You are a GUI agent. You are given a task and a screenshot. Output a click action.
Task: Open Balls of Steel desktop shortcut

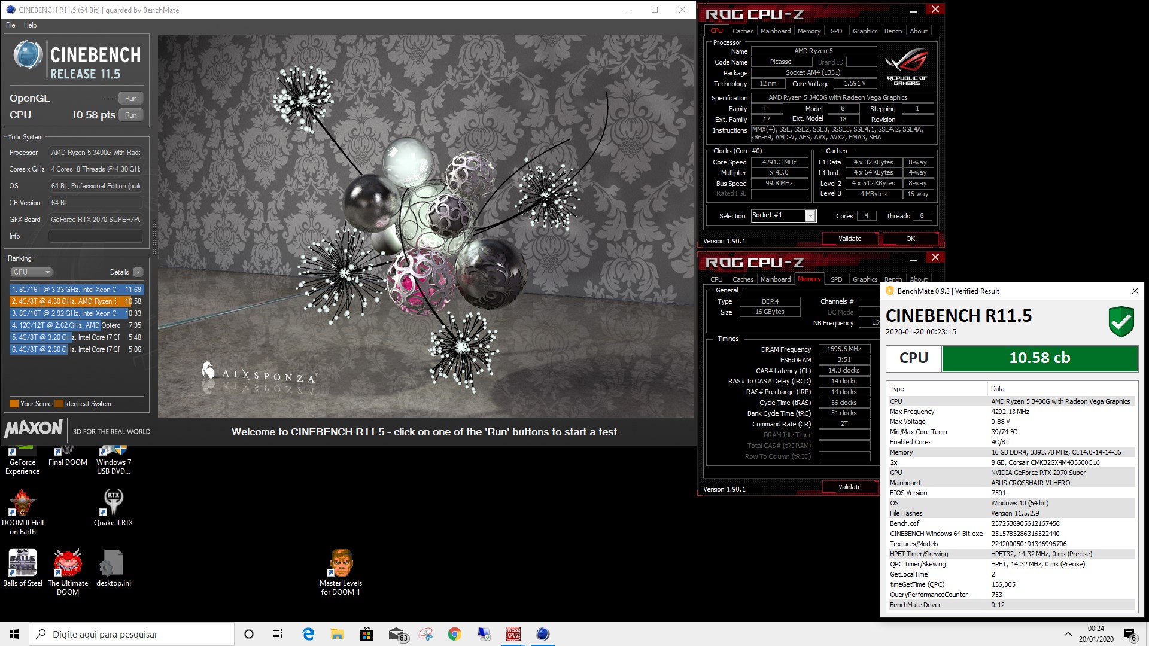(22, 568)
